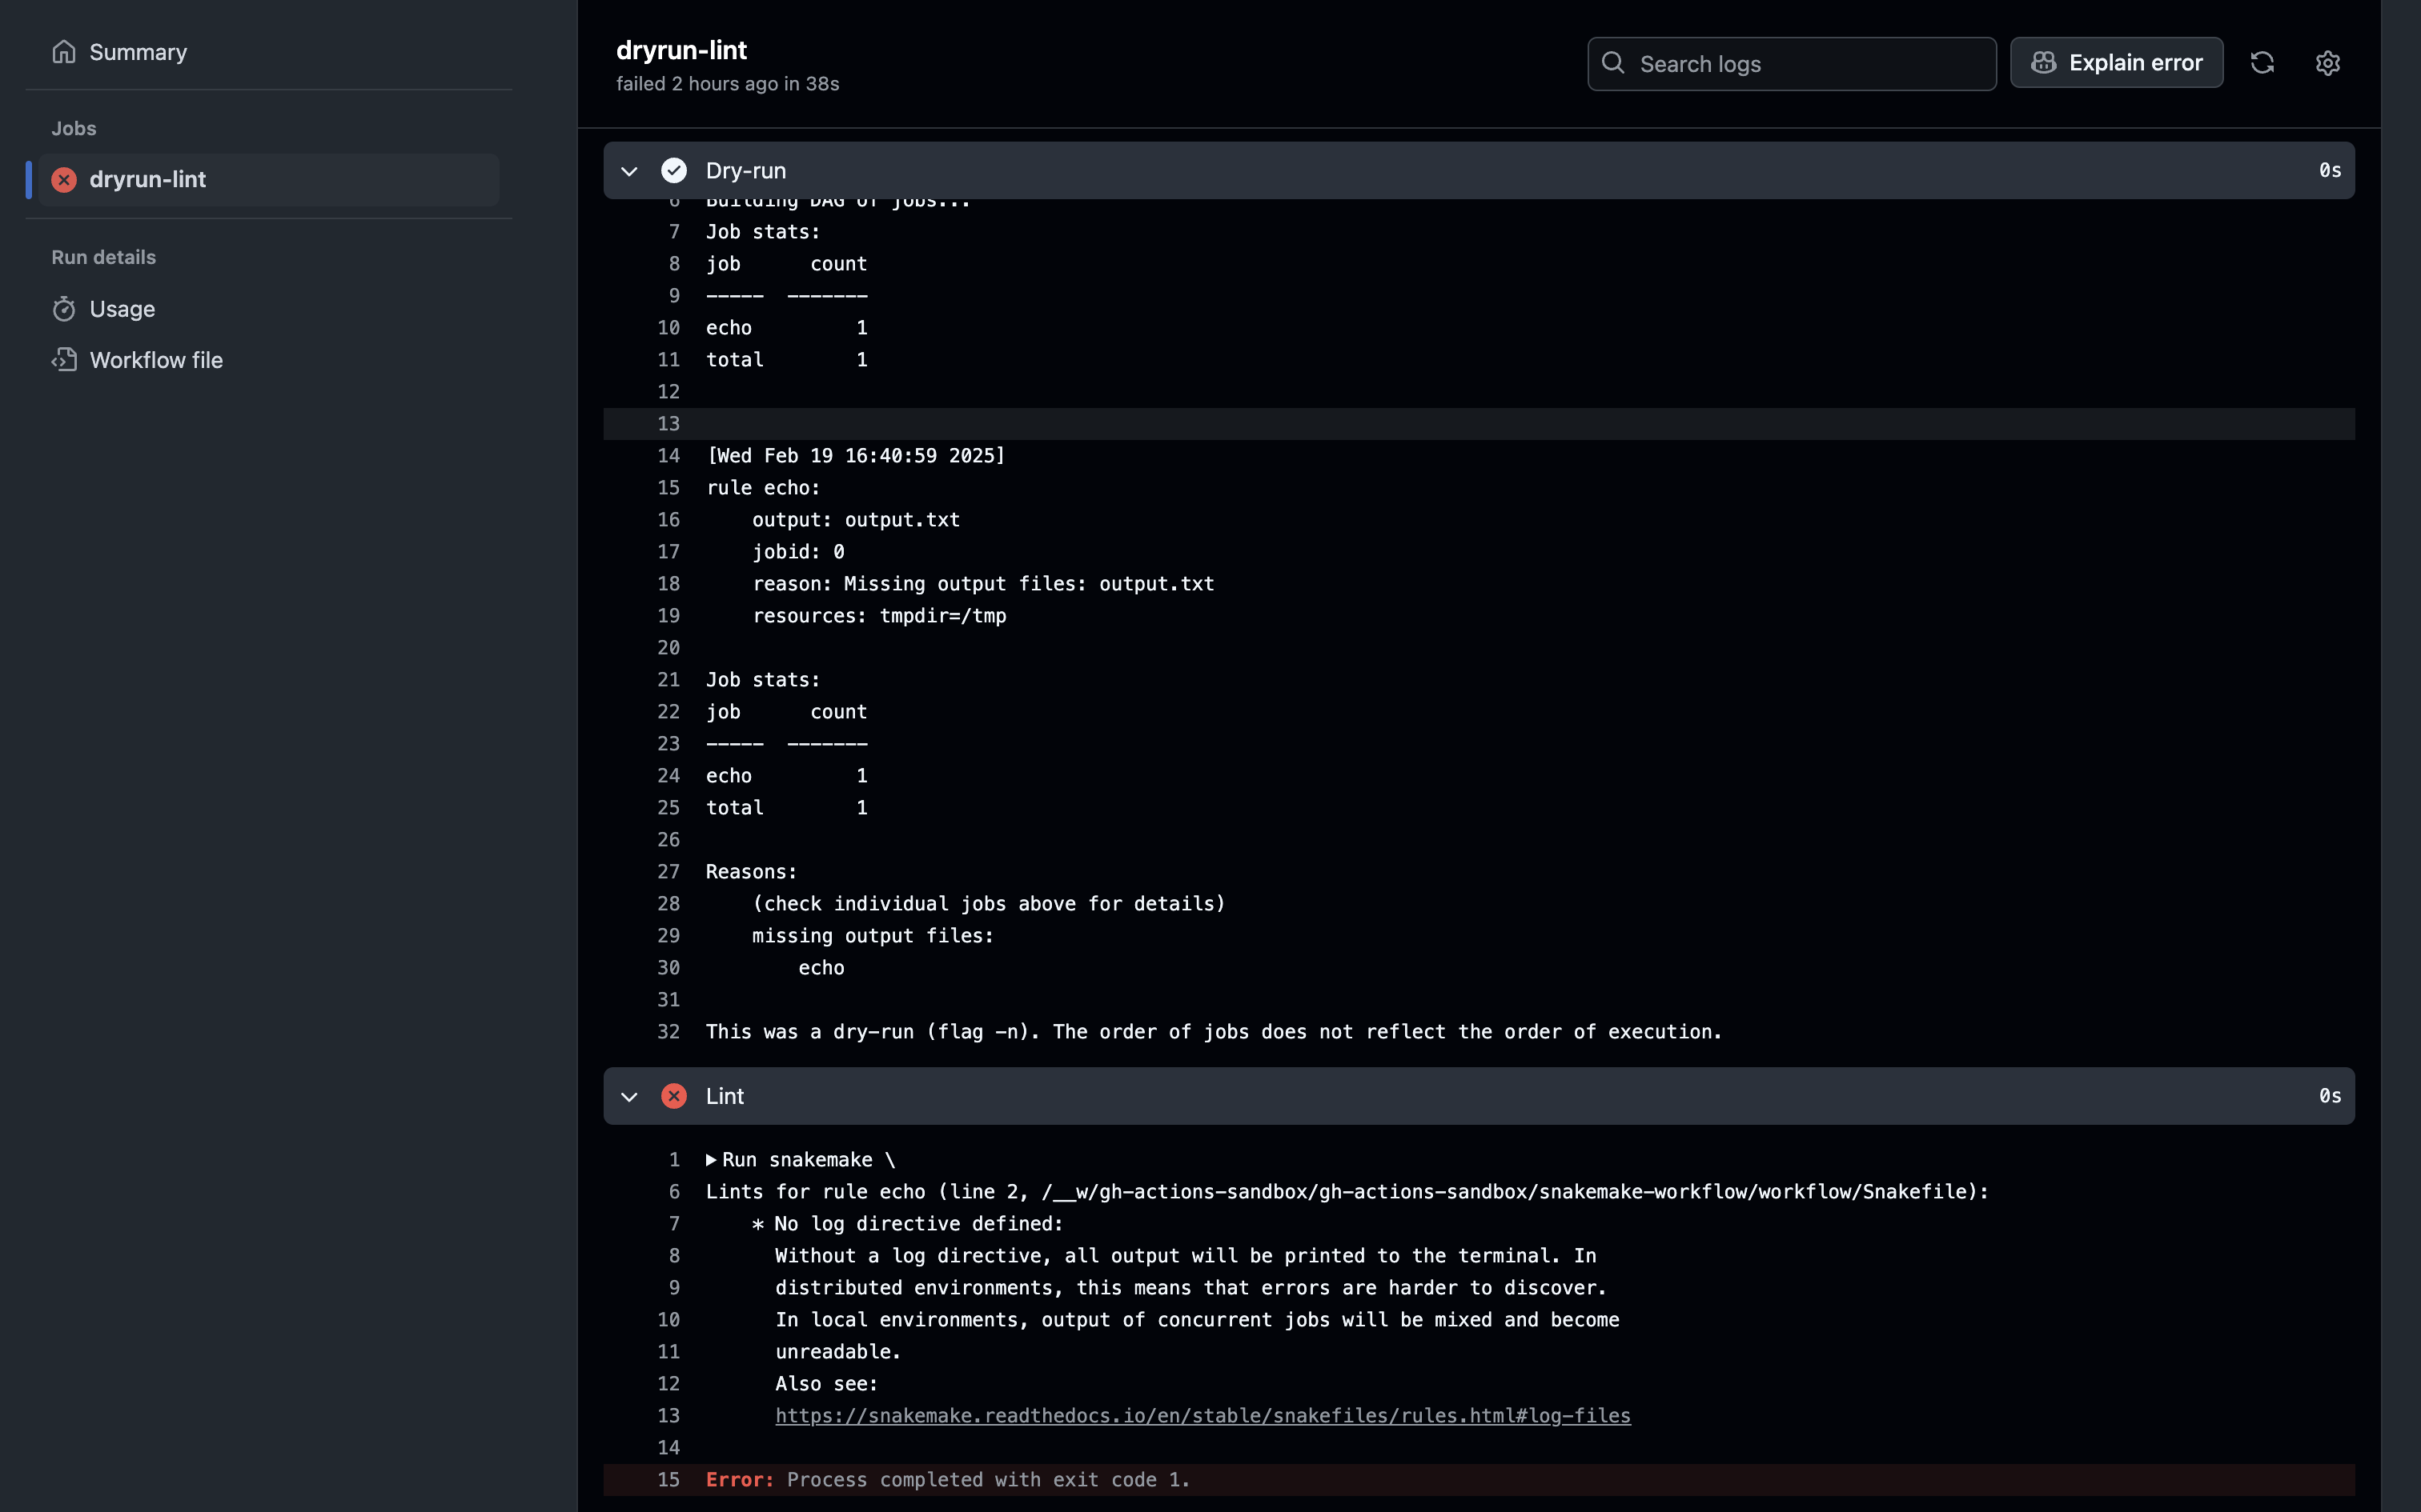Click the green success check on Dry-run
Screen dimensions: 2421x1512
(x=674, y=171)
